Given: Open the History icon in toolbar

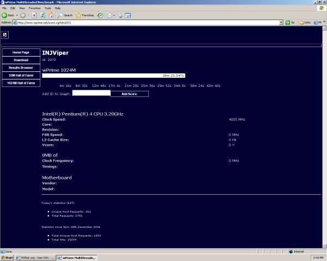Looking at the screenshot, I should (x=100, y=15).
